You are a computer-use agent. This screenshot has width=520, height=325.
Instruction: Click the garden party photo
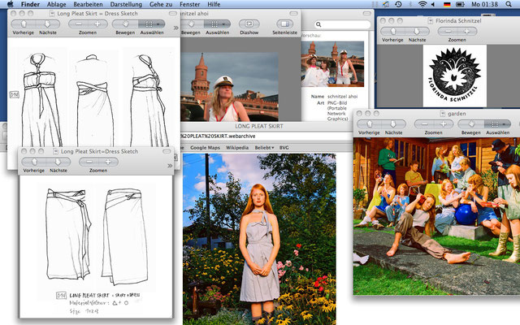coord(436,216)
